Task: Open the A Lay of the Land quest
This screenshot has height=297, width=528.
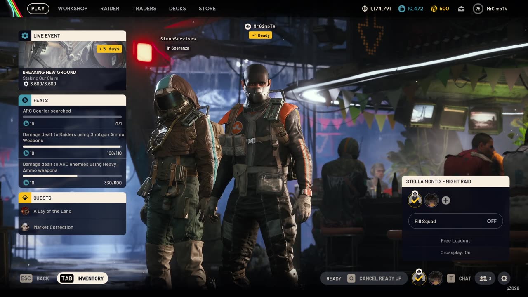Action: pyautogui.click(x=72, y=211)
